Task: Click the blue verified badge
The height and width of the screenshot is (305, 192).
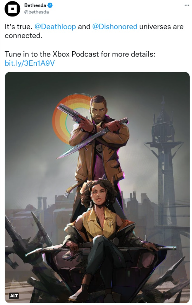Action: (50, 5)
